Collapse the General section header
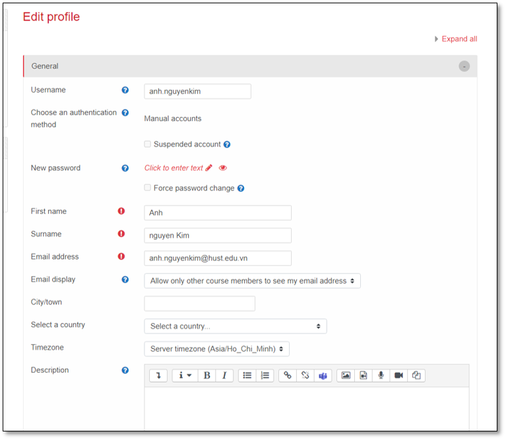This screenshot has height=440, width=506. pos(464,66)
